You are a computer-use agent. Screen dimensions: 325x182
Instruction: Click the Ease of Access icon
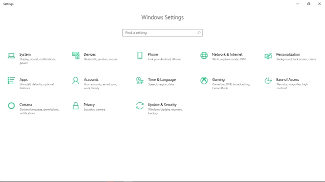[x=268, y=81]
